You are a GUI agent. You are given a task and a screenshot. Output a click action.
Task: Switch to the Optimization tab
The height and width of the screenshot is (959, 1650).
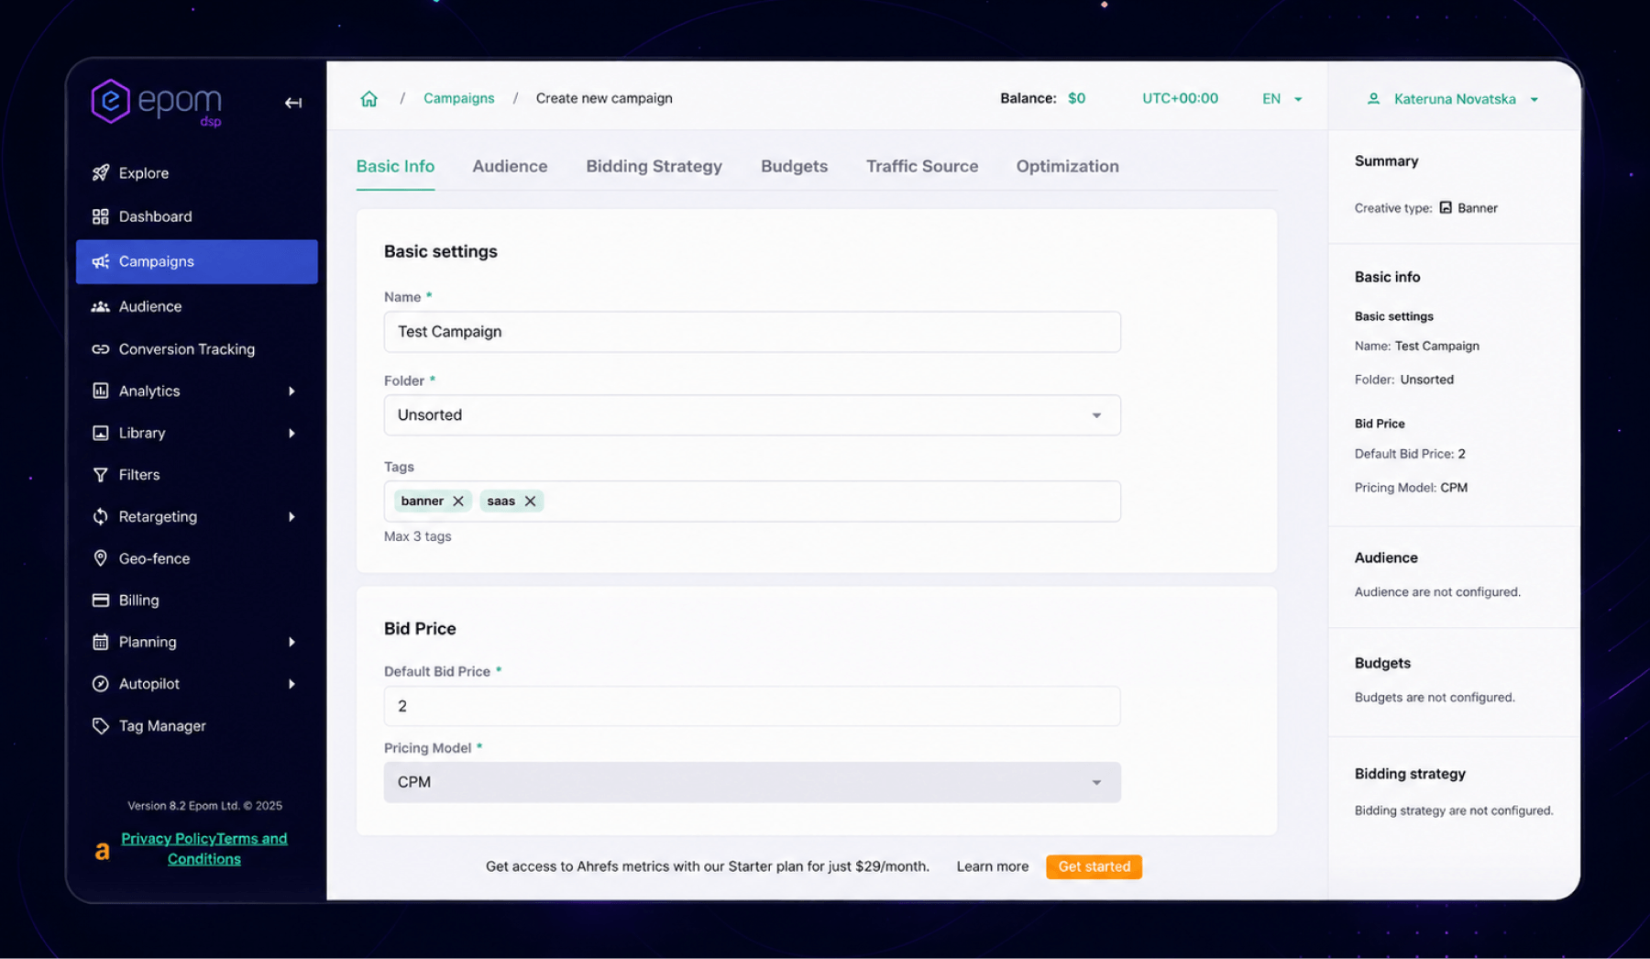(1067, 167)
